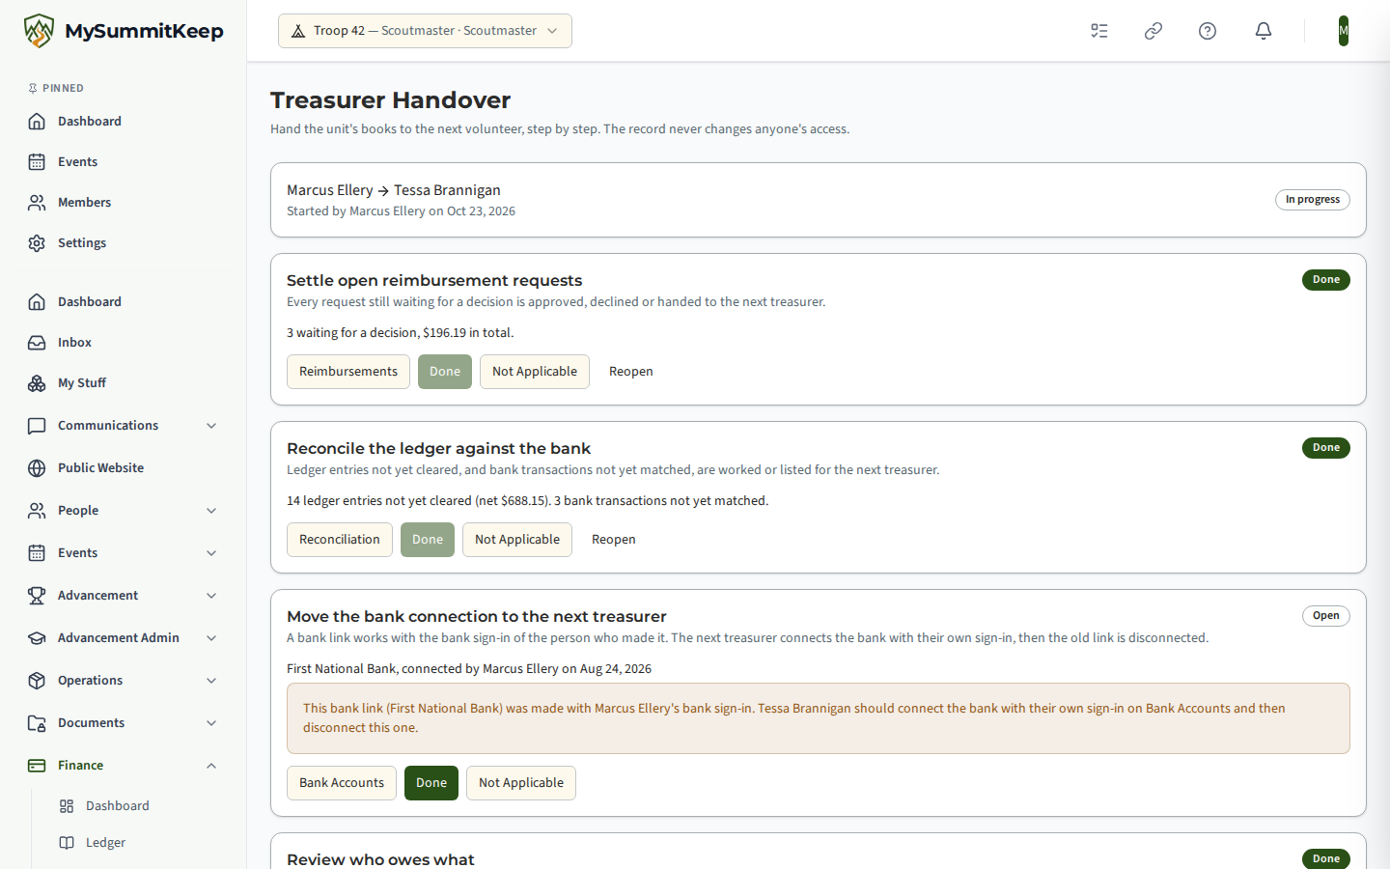The height and width of the screenshot is (869, 1390).
Task: Expand the Advancement Admin section chevron
Action: 211,638
